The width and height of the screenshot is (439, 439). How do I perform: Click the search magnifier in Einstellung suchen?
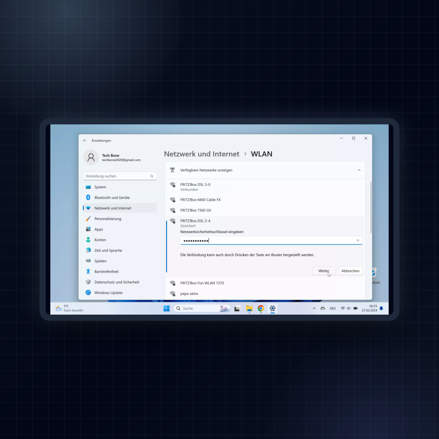point(151,176)
